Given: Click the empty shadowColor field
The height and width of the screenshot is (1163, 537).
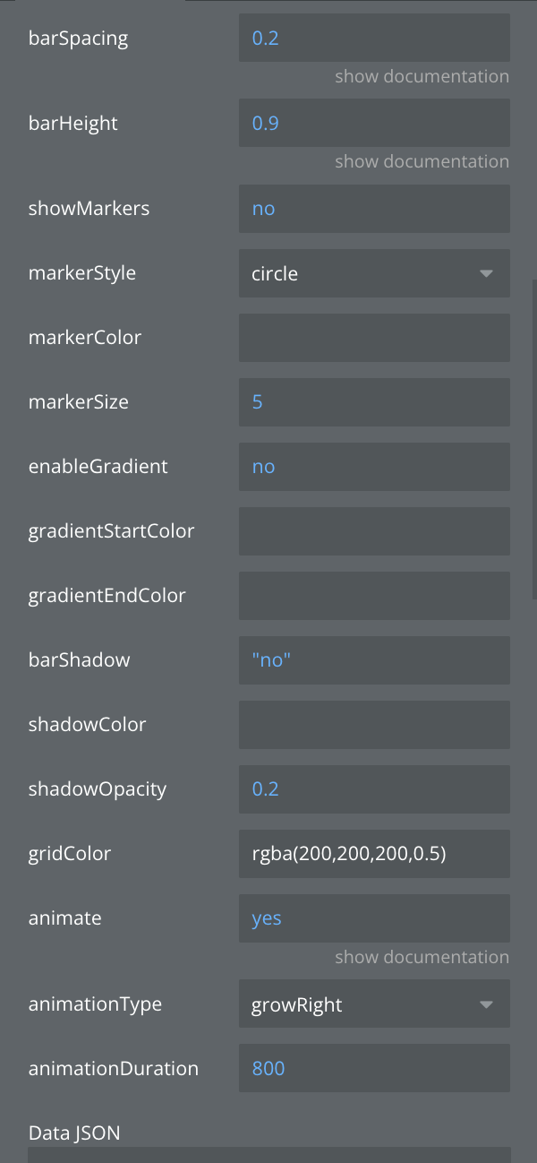Looking at the screenshot, I should pos(374,725).
